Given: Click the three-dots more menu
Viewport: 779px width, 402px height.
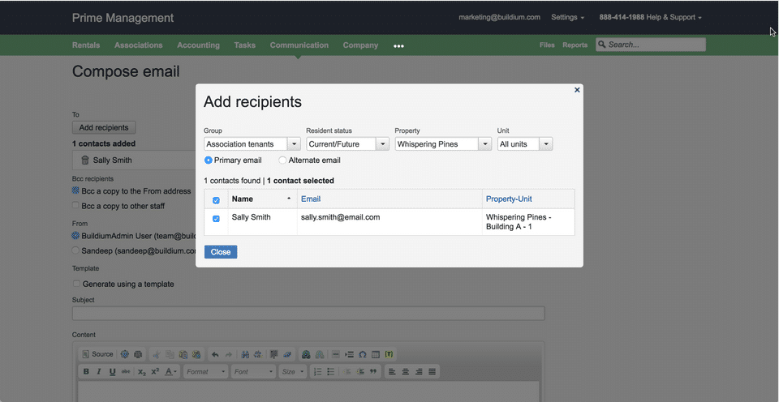Looking at the screenshot, I should point(398,45).
